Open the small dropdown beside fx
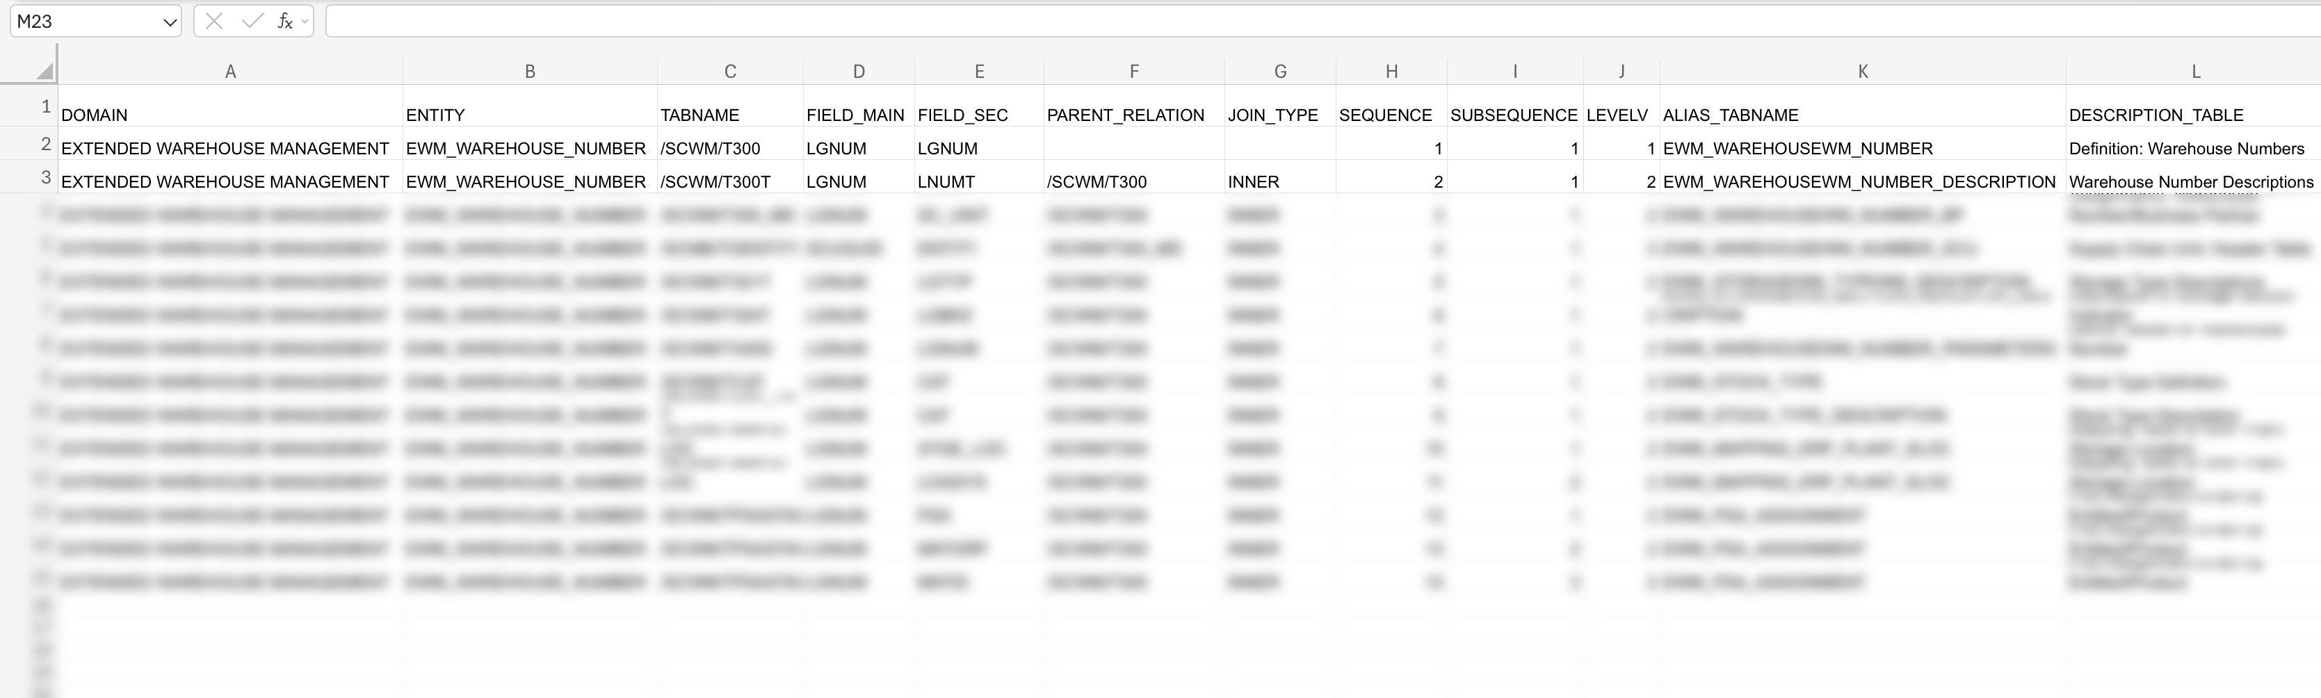The image size is (2321, 698). (x=305, y=22)
